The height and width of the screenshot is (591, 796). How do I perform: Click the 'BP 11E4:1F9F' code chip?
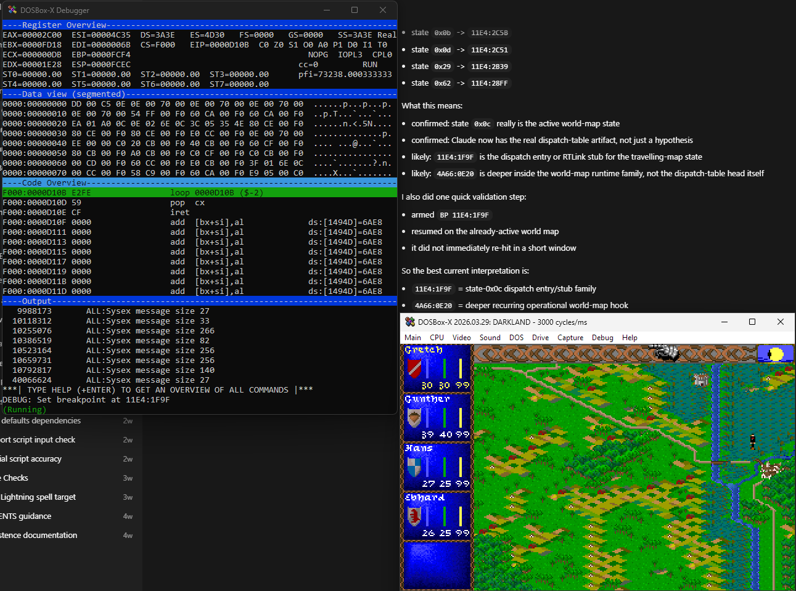coord(464,215)
